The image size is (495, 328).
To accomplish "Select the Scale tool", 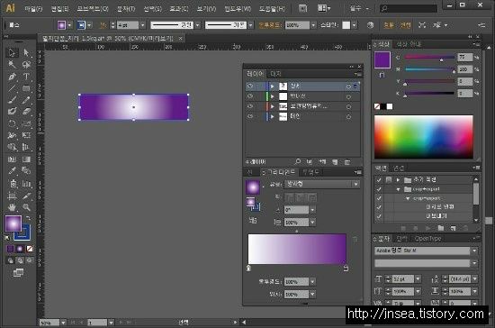I will click(26, 123).
